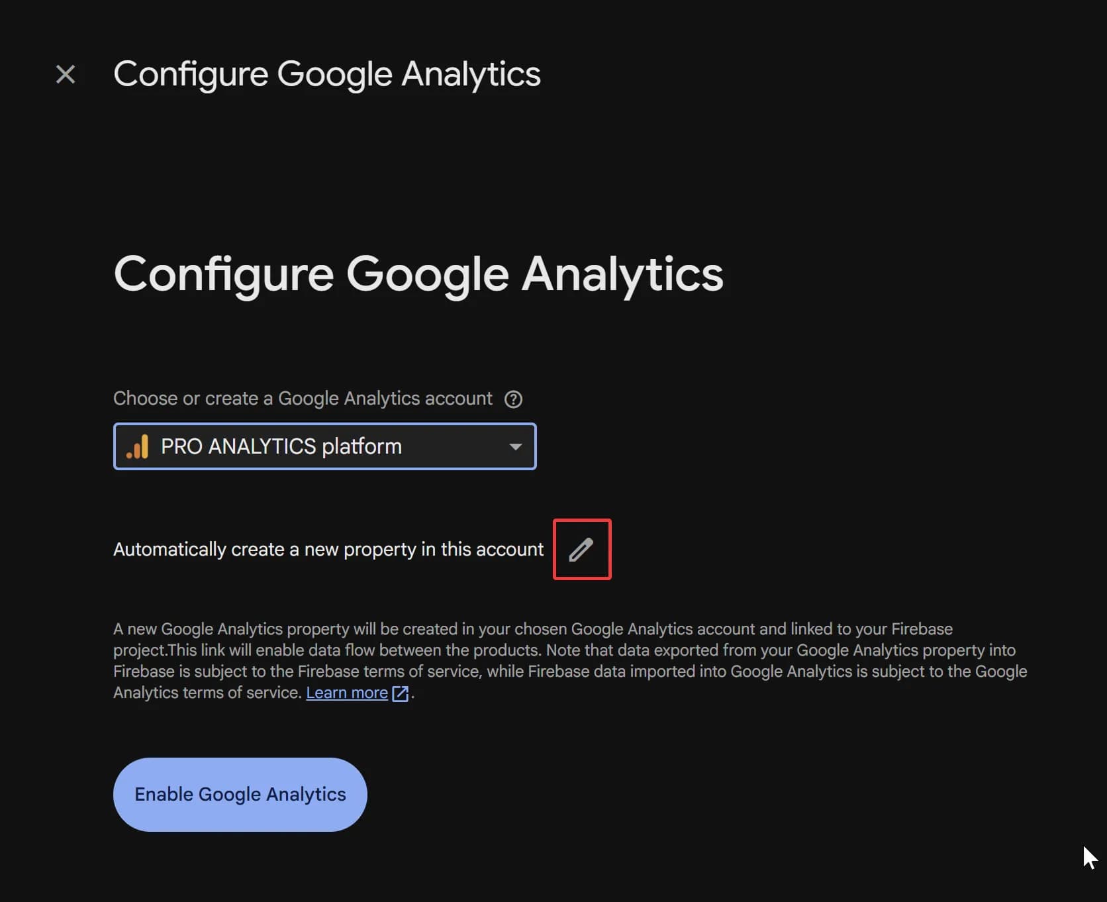Open the Learn more link
The image size is (1107, 902).
coord(346,693)
